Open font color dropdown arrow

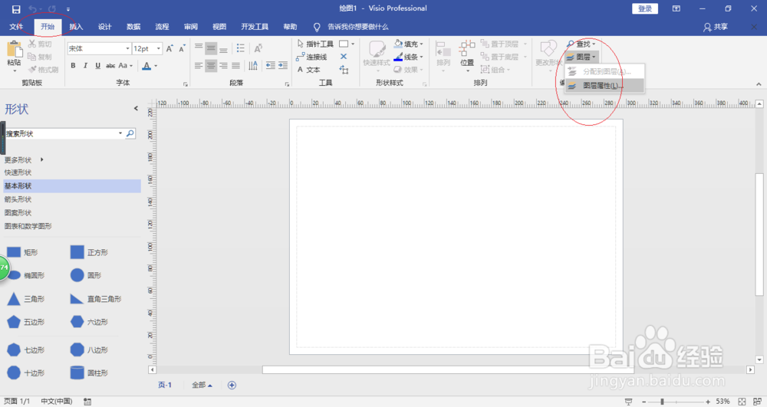(156, 65)
